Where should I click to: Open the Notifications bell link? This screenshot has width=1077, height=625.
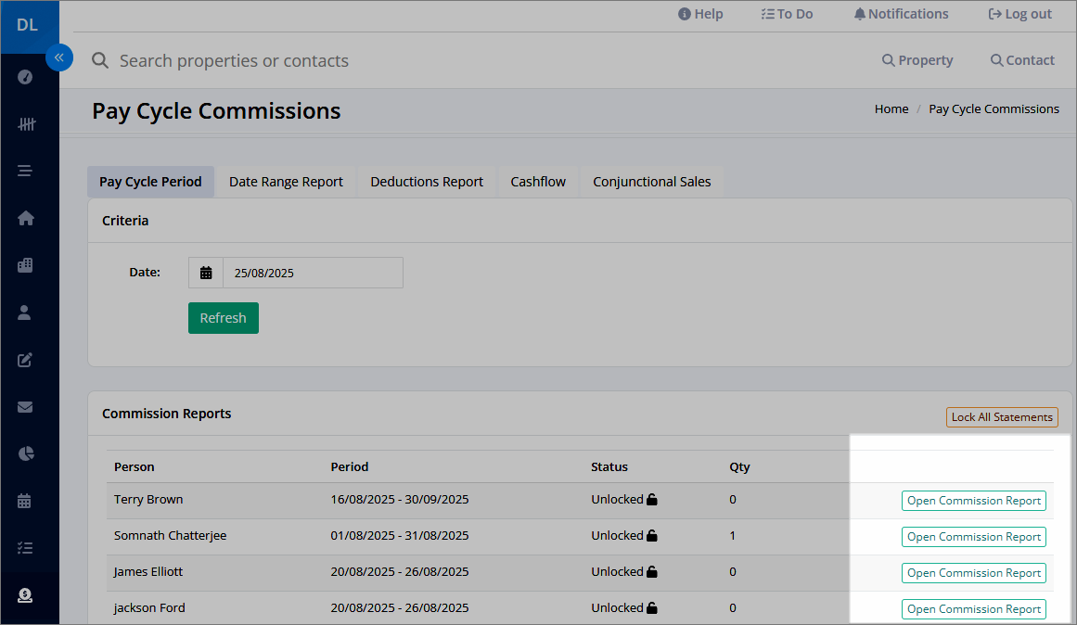901,14
